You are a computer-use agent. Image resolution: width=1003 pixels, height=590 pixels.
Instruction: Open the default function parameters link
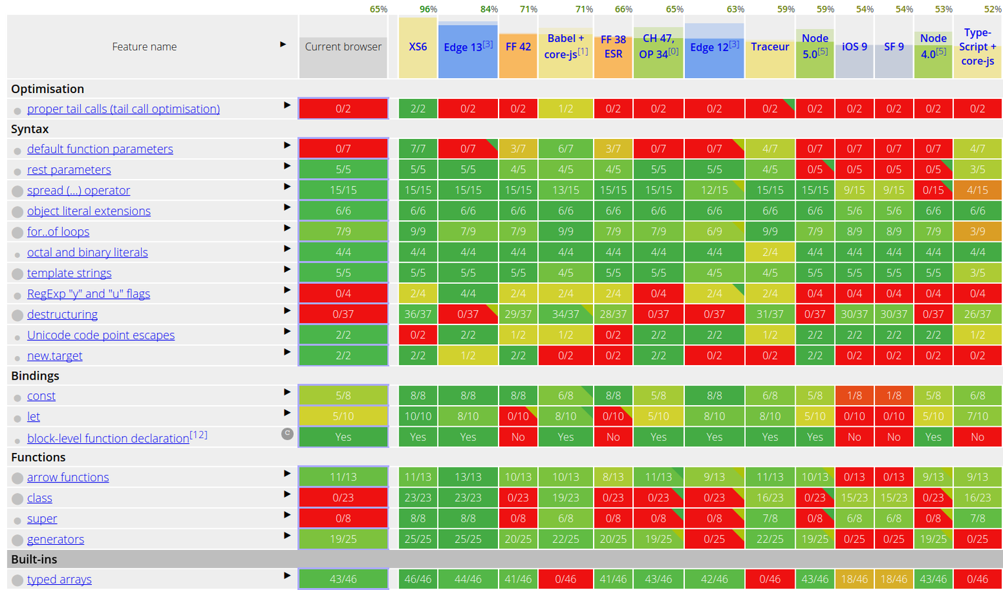point(100,149)
